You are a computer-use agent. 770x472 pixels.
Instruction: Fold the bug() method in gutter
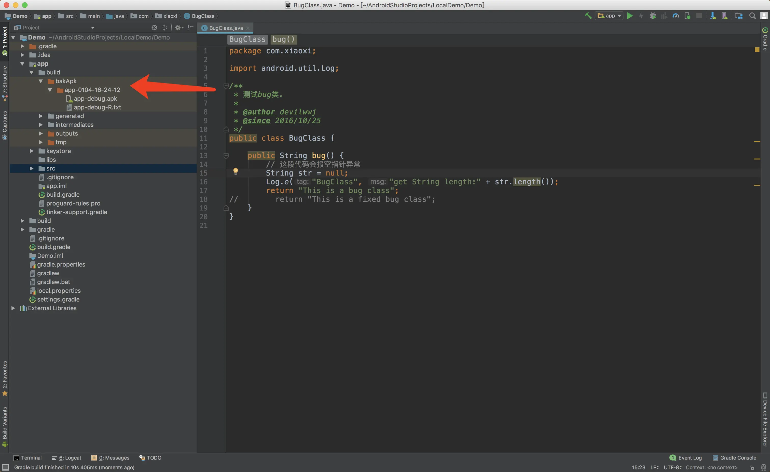tap(226, 156)
